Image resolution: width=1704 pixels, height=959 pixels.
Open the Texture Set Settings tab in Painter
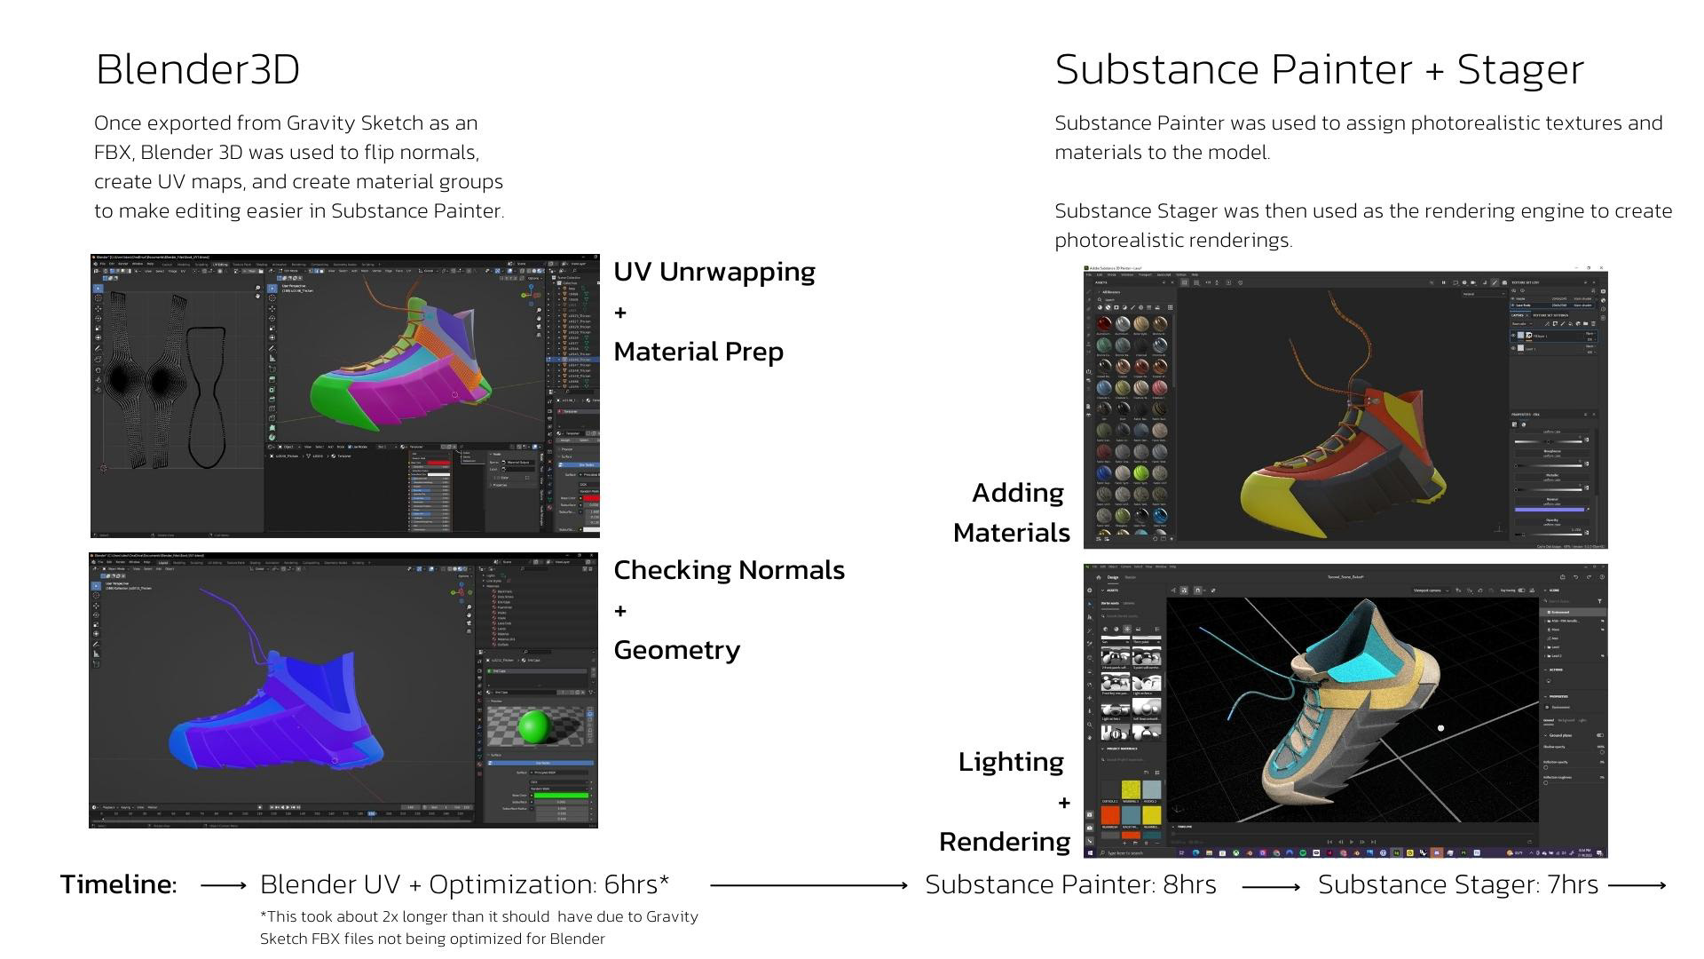(1550, 315)
